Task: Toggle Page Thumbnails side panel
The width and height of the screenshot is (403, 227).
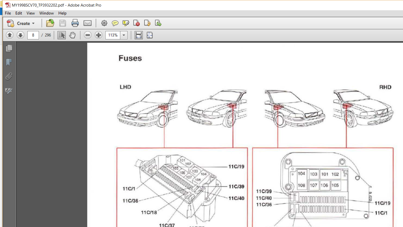Action: [9, 48]
